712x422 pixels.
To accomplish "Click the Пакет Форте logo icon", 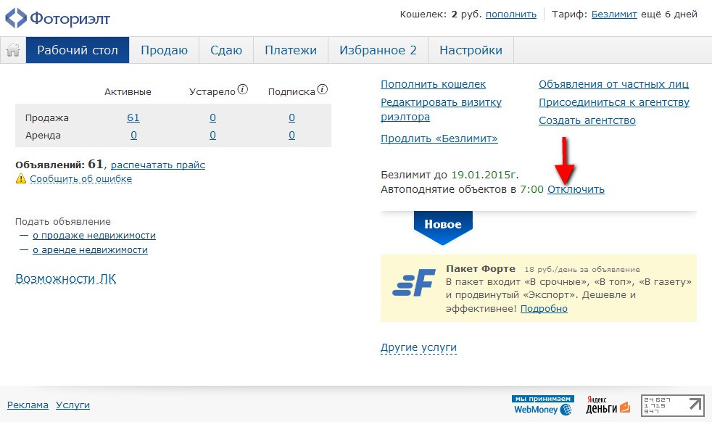I will tap(413, 282).
